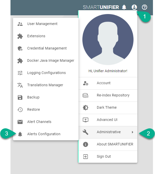Image resolution: width=155 pixels, height=174 pixels.
Task: Click the Extensions puzzle piece icon
Action: click(20, 36)
